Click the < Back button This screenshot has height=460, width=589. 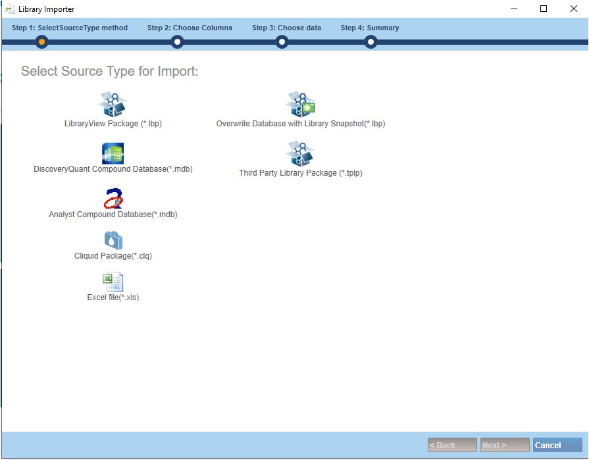pyautogui.click(x=452, y=446)
